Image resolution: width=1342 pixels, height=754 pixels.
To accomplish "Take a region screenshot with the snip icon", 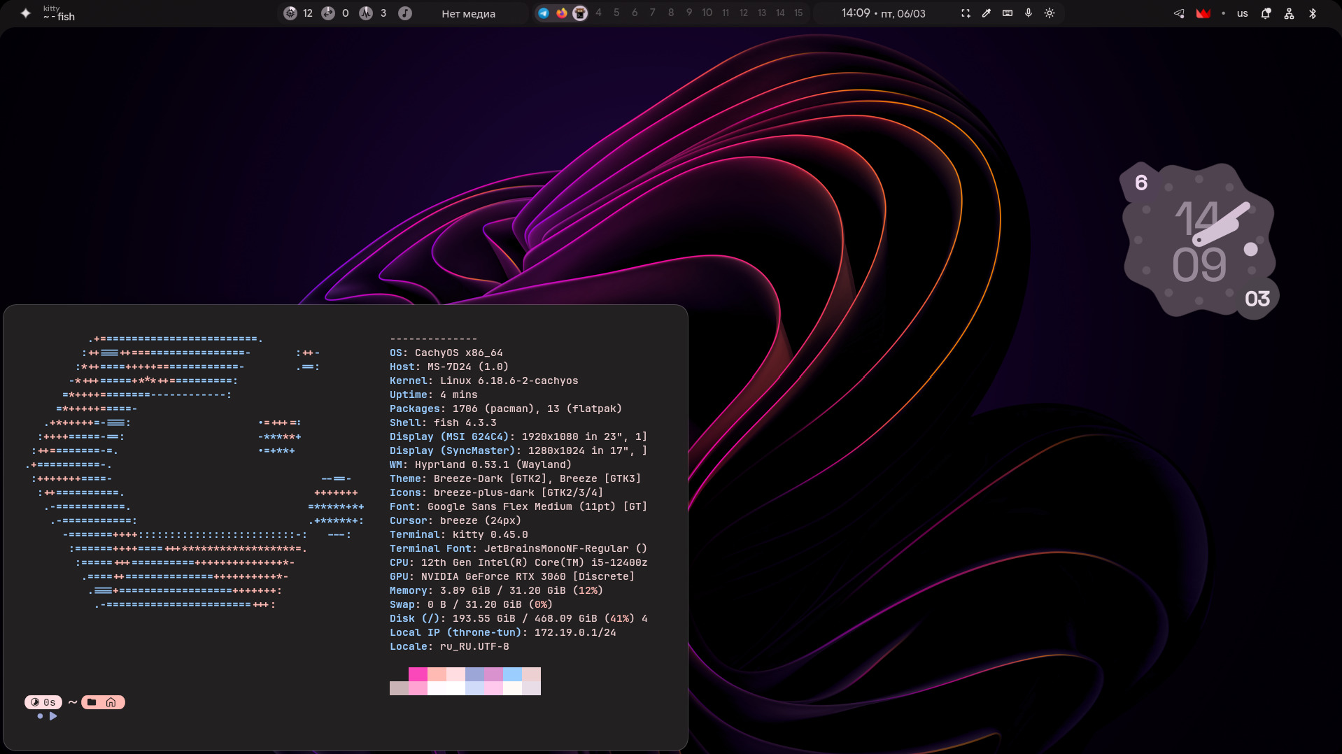I will (x=966, y=13).
